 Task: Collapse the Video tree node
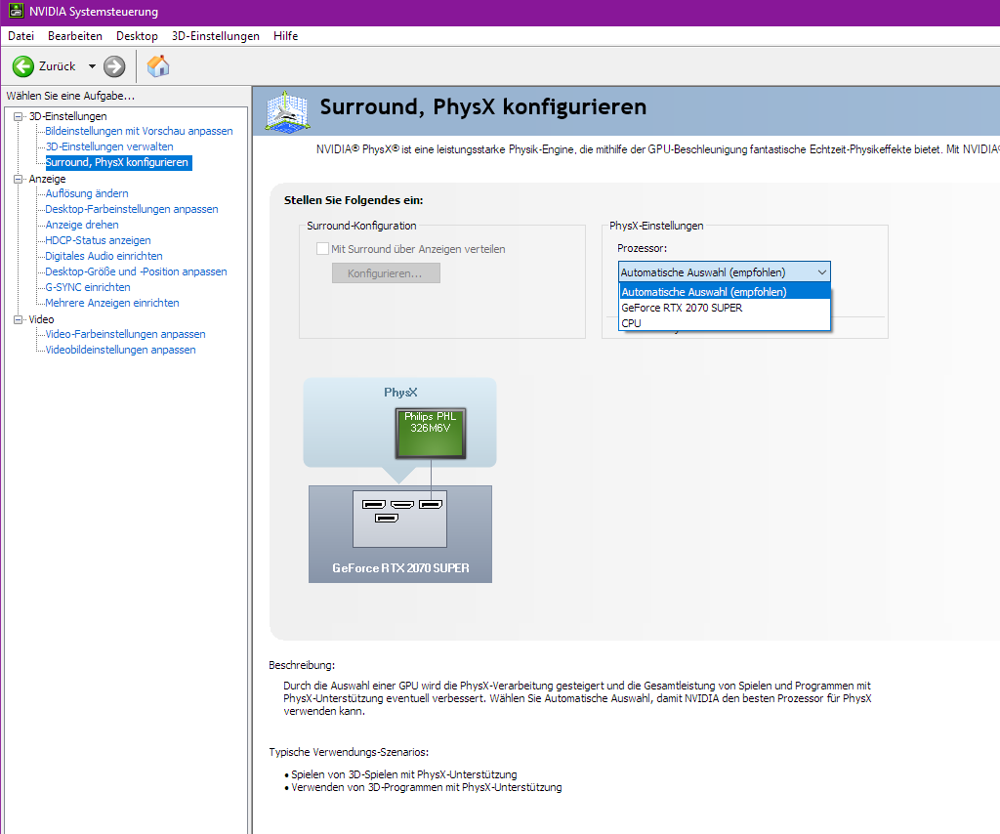point(18,319)
